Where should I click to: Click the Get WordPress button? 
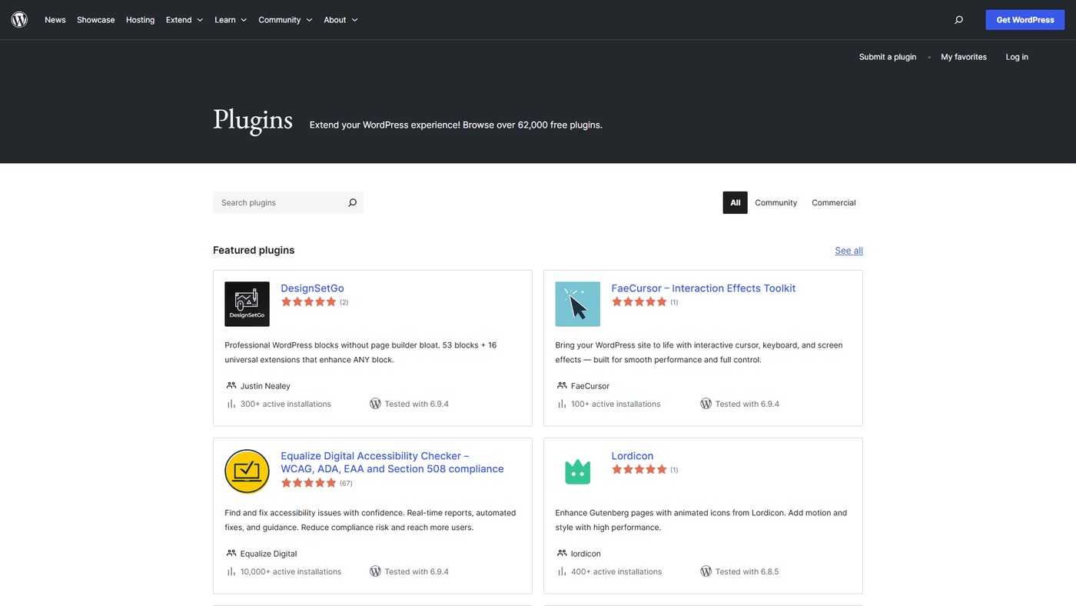1025,19
